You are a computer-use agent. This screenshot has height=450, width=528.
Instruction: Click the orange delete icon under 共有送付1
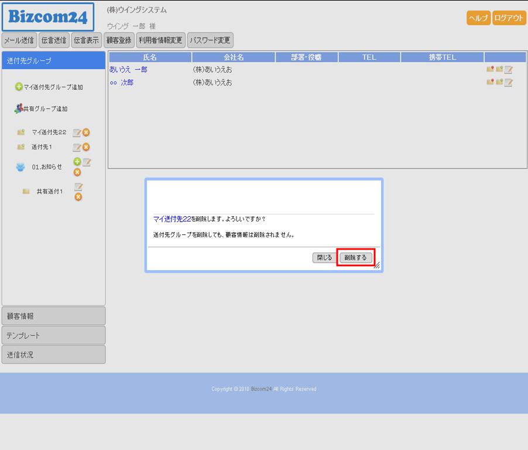78,197
